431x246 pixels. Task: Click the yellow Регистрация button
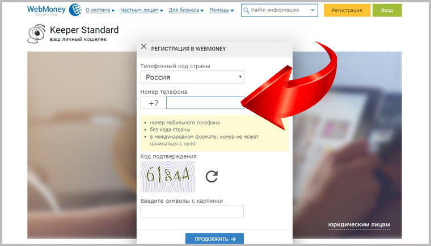coord(347,10)
